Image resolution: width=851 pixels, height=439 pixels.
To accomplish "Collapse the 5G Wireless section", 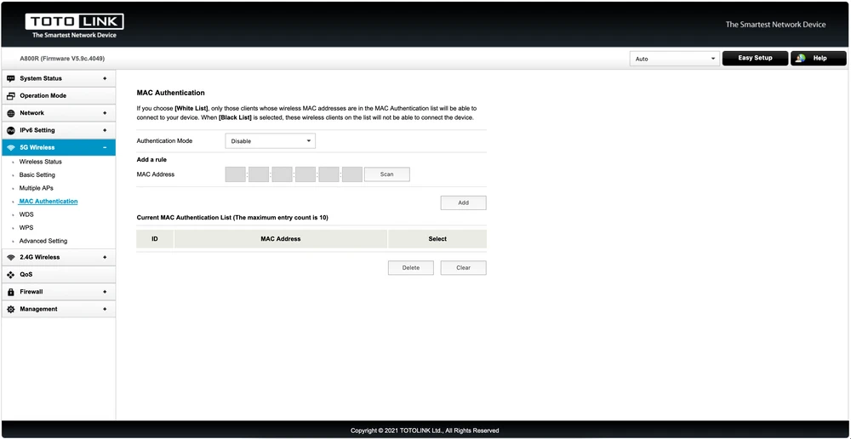I will tap(105, 148).
